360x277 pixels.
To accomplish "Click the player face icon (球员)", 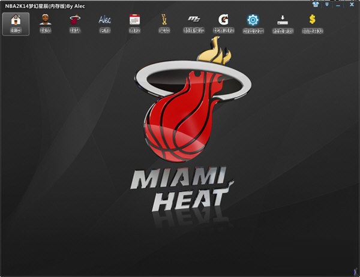I will coord(46,22).
